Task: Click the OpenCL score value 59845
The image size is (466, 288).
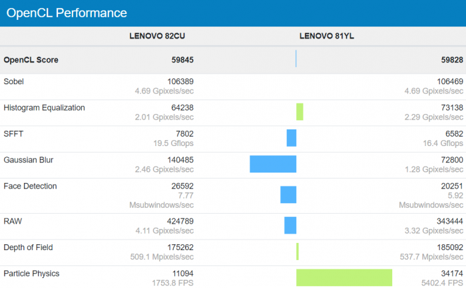Action: (182, 60)
